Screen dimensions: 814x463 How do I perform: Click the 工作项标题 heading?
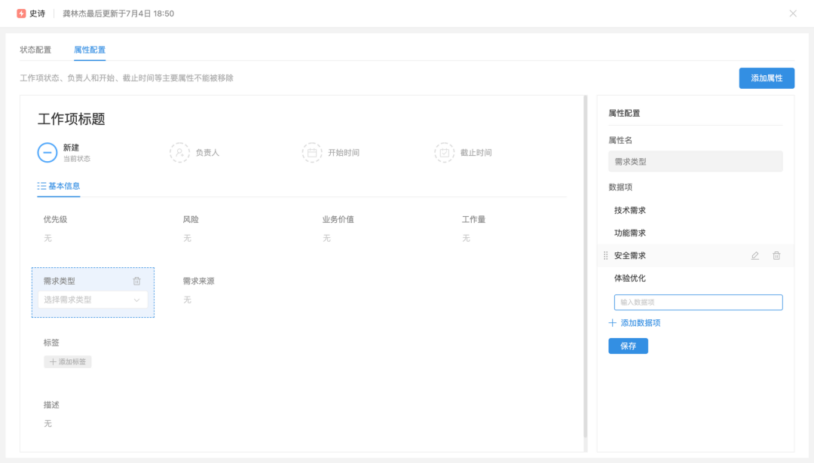click(71, 119)
